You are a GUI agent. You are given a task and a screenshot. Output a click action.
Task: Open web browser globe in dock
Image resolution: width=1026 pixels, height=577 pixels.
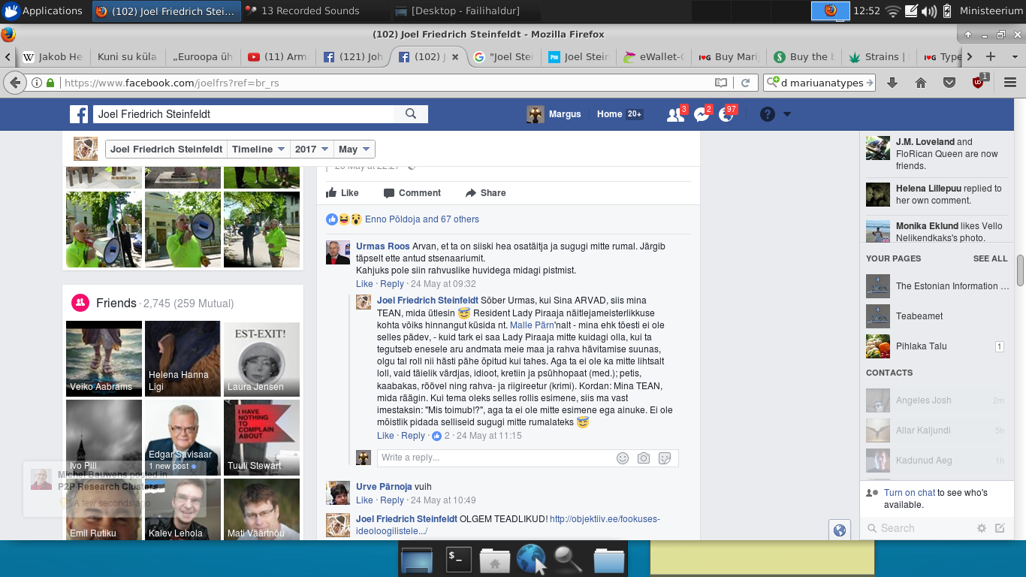(531, 560)
